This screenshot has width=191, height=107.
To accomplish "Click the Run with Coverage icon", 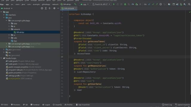I will [129, 4].
